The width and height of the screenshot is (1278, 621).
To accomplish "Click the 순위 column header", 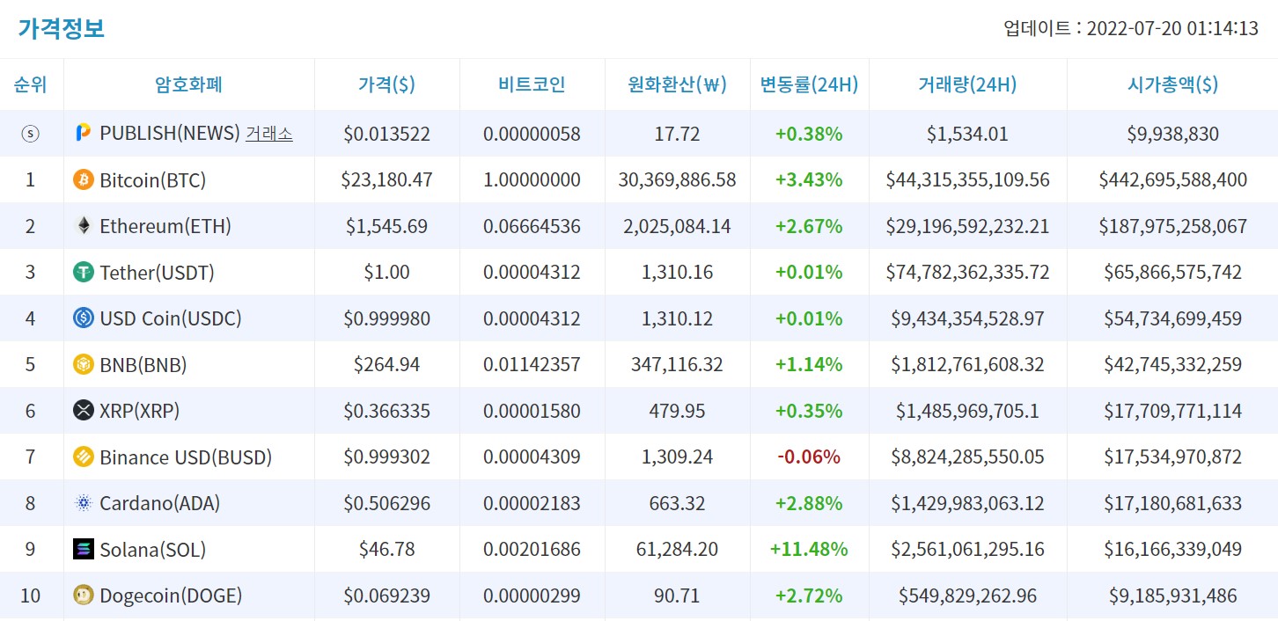I will point(30,84).
